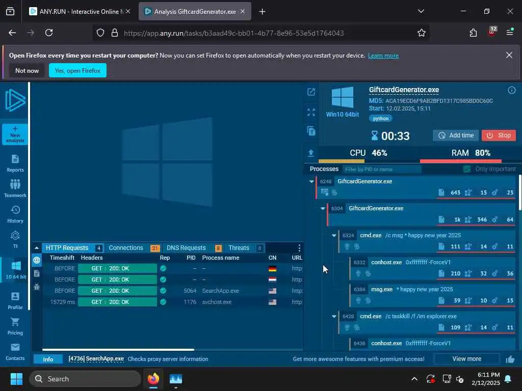Click Yes, open Firefox button
The image size is (522, 391).
[77, 70]
